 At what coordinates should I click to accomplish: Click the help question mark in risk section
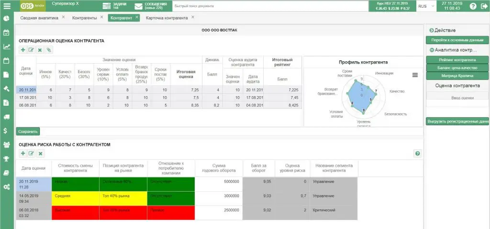pos(417,153)
